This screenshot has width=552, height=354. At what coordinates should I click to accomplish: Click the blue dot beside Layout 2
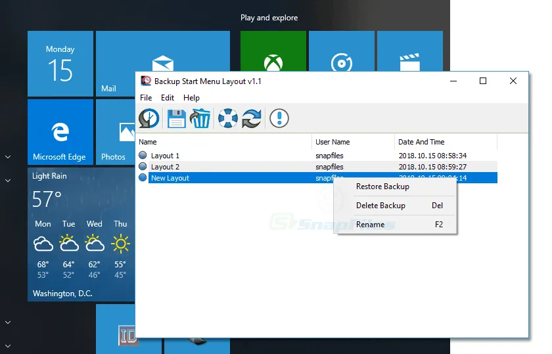(x=143, y=166)
